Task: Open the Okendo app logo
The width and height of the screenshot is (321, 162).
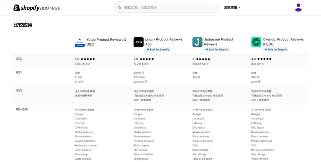Action: [256, 42]
